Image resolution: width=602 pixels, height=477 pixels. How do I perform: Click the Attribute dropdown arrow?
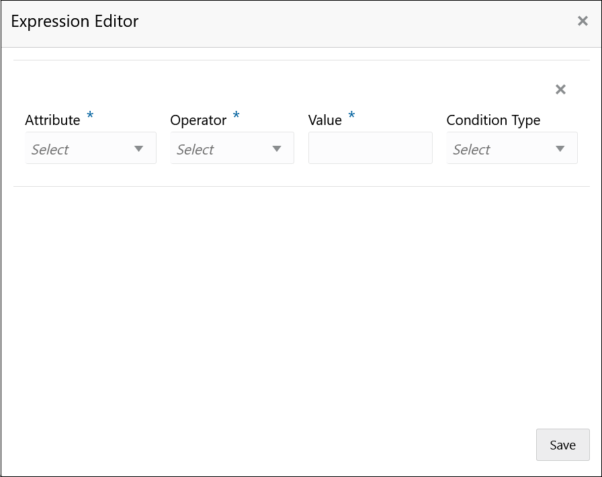tap(139, 148)
